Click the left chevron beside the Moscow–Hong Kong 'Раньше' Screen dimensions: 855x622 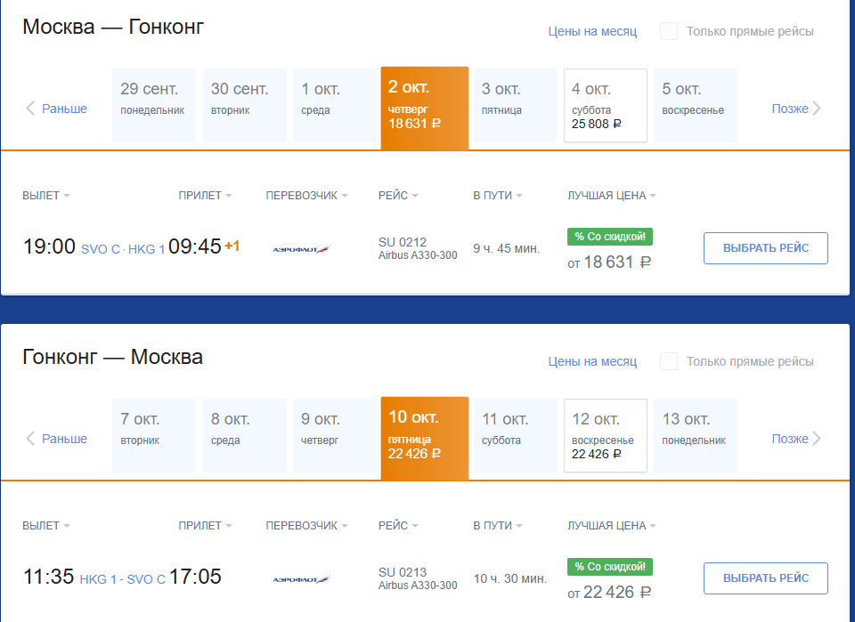pos(30,109)
